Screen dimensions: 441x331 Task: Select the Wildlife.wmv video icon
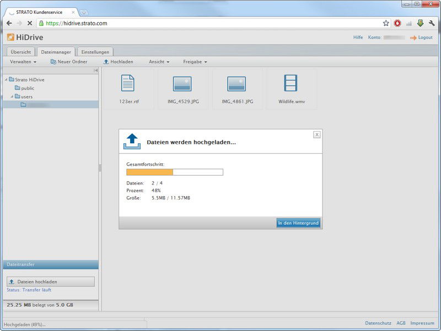point(291,83)
